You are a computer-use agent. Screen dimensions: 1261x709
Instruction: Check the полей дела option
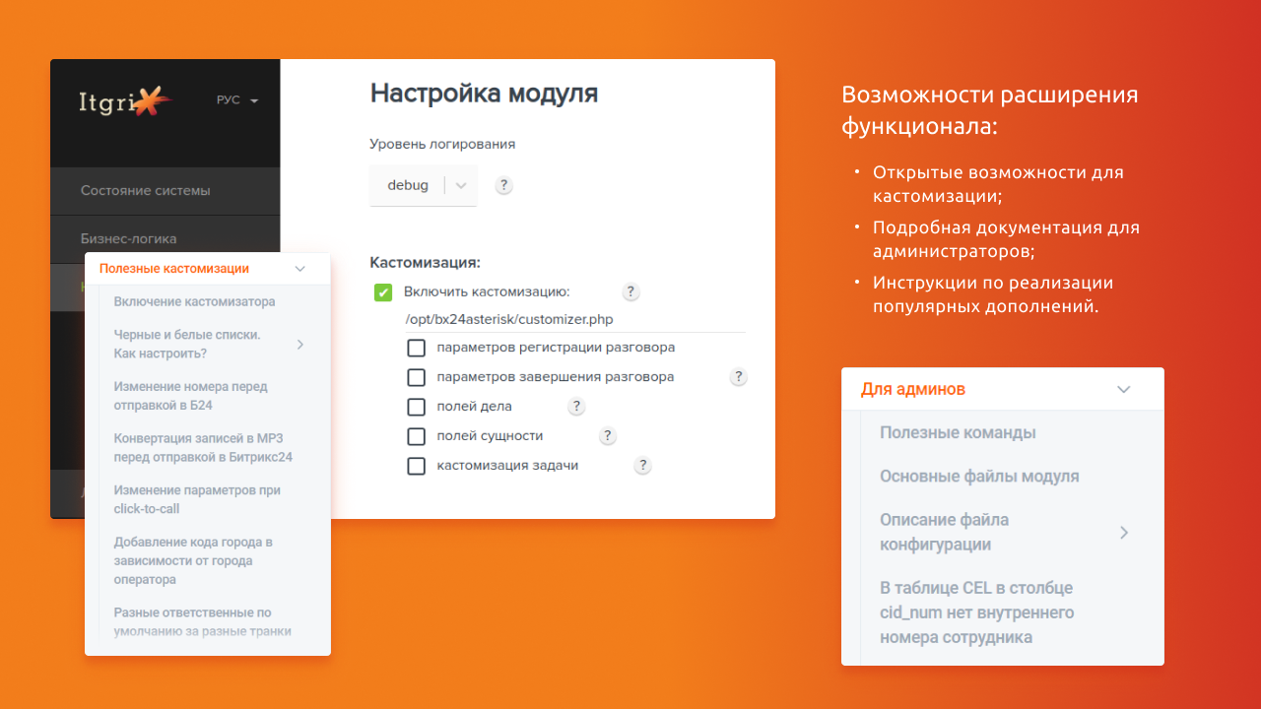[416, 407]
